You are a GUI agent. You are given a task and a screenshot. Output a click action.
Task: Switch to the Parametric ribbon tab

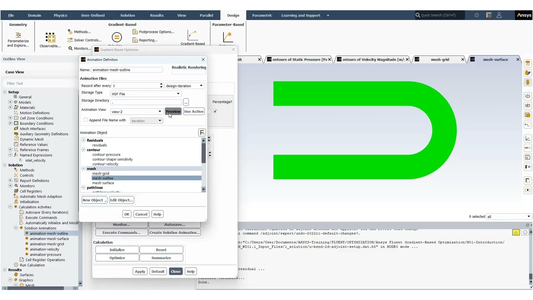point(262,15)
